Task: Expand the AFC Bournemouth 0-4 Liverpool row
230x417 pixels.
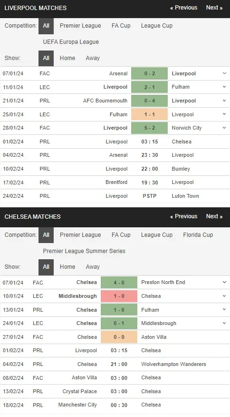Action: (x=224, y=101)
